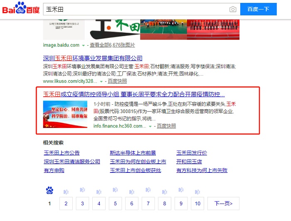Open 玉禾田成立疫情防控领导小组 news title
Image resolution: width=291 pixels, height=221 pixels.
click(x=134, y=94)
